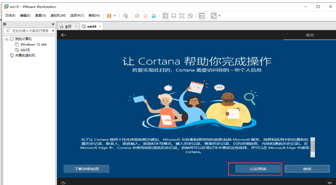Click the Cortana text scrollbar thumb
The height and width of the screenshot is (185, 336).
[312, 146]
